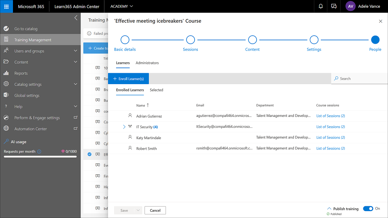Open the notifications bell
Viewport: 388px width, 218px height.
[x=320, y=6]
